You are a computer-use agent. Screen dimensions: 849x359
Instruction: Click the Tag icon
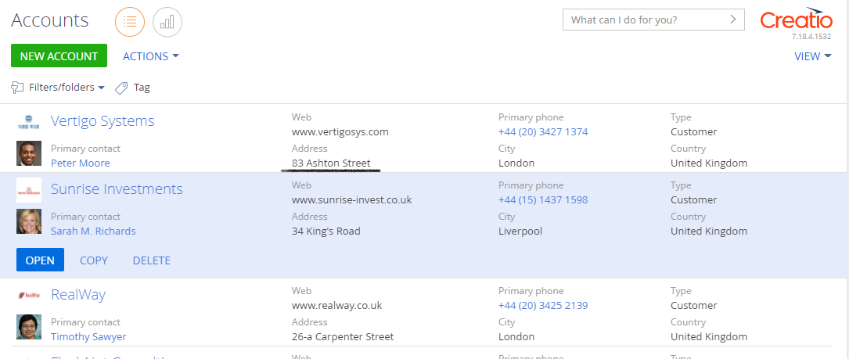tap(121, 88)
